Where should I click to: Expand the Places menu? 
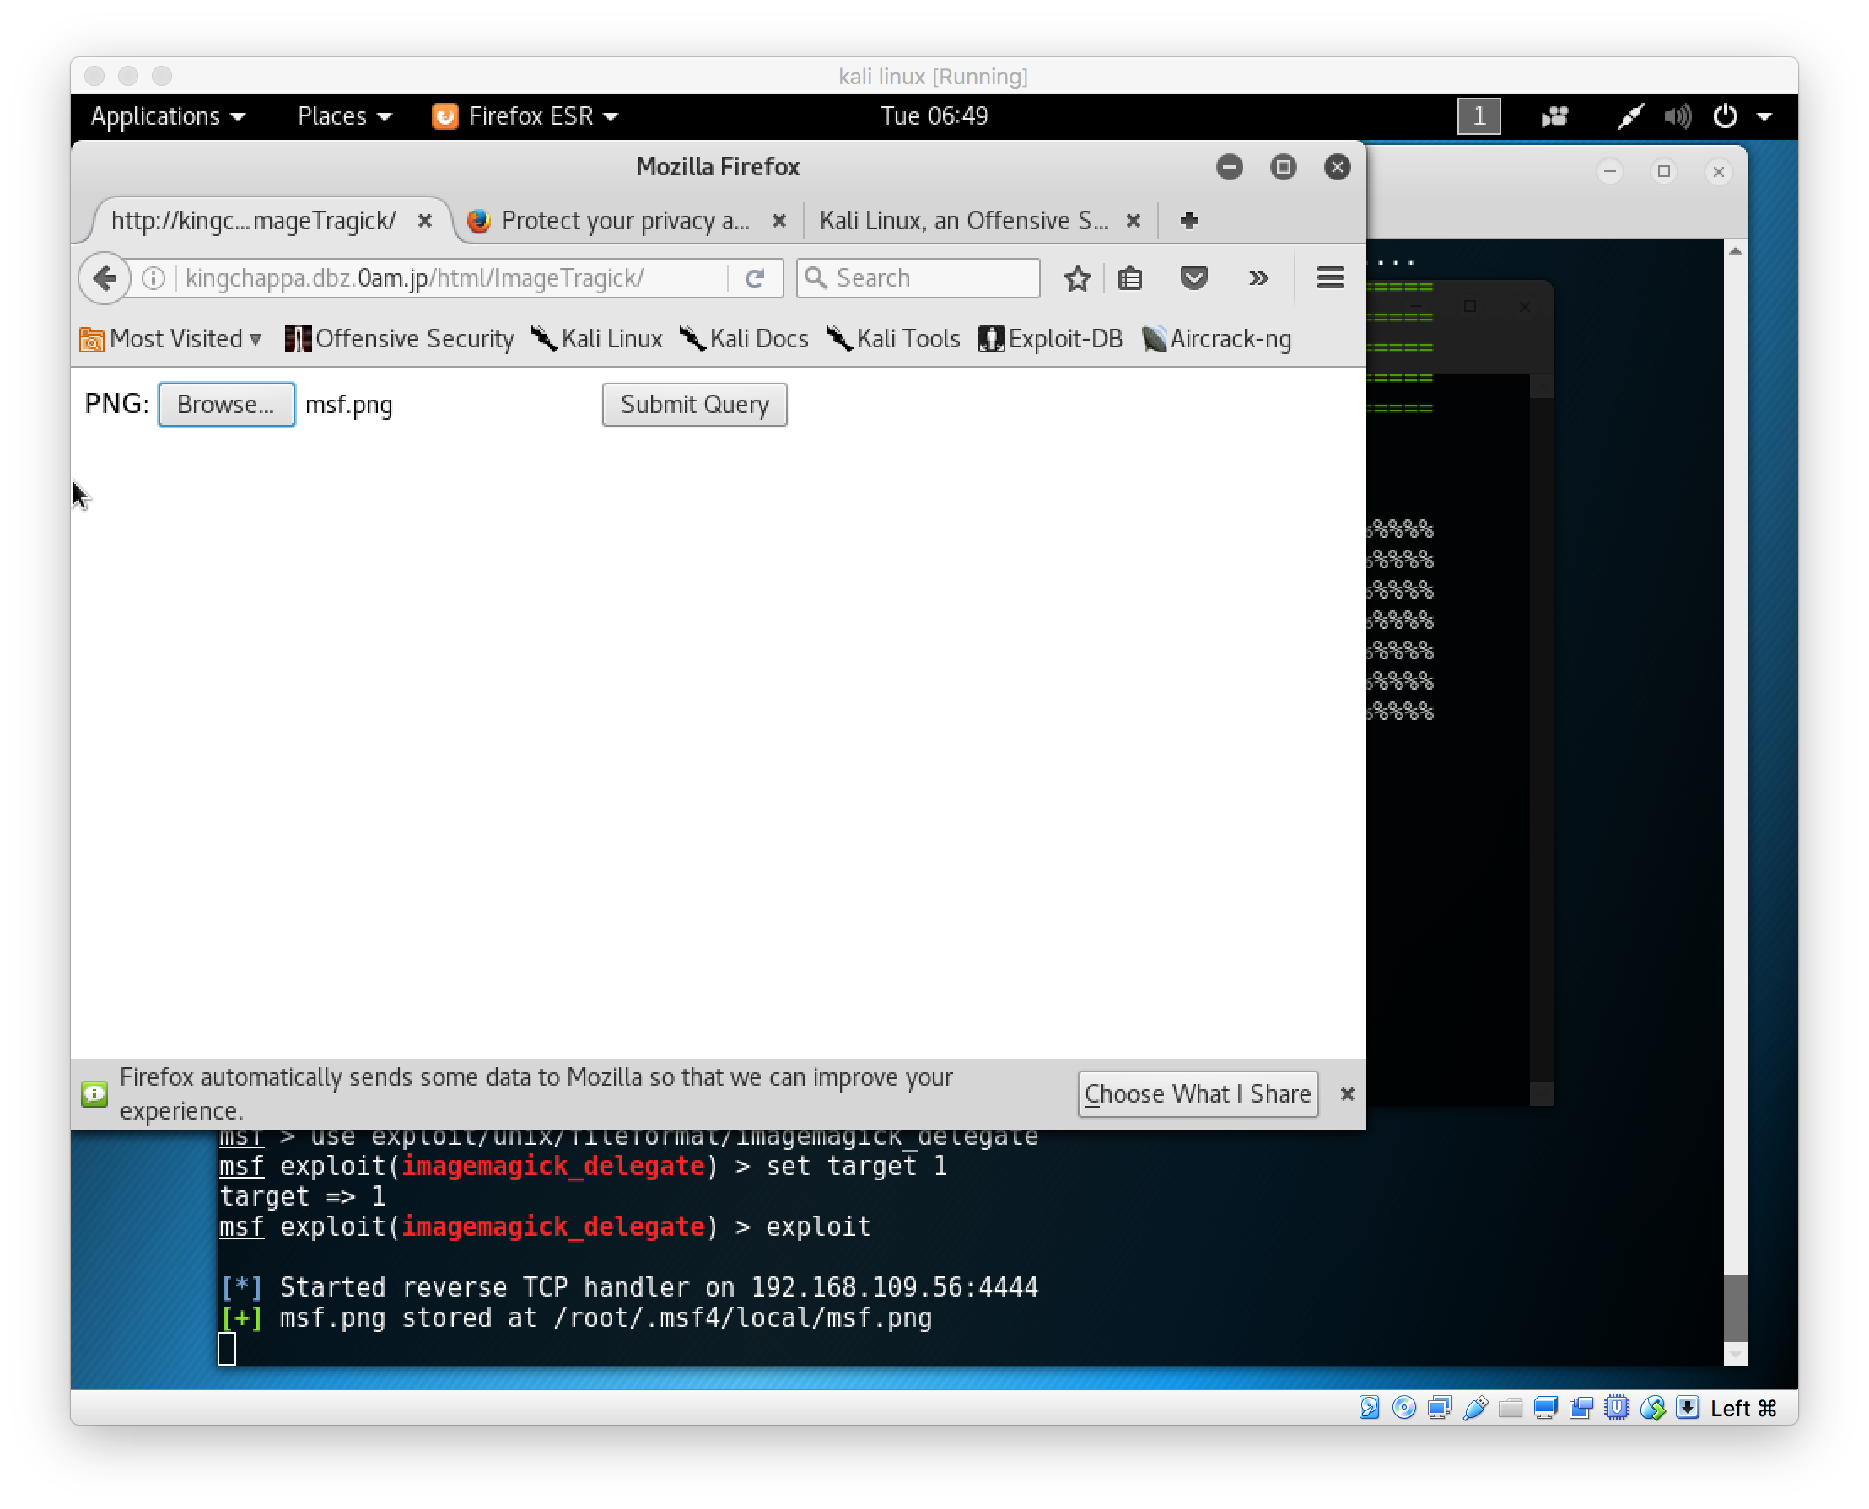coord(343,116)
